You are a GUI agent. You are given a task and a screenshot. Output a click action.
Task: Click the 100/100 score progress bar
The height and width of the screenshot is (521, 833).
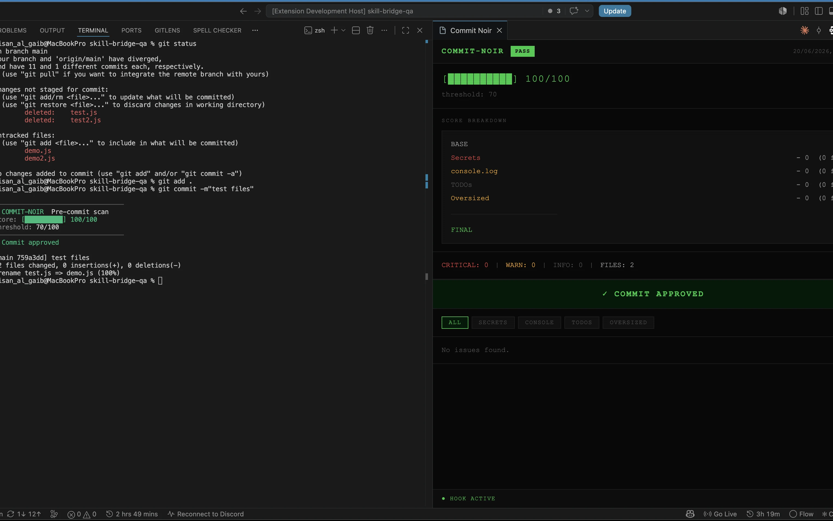tap(480, 79)
